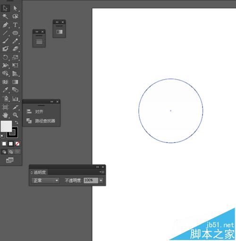Screen dimensions: 236x241
Task: Cycle Transparency panel options arrows beside 透明度
Action: [32, 173]
